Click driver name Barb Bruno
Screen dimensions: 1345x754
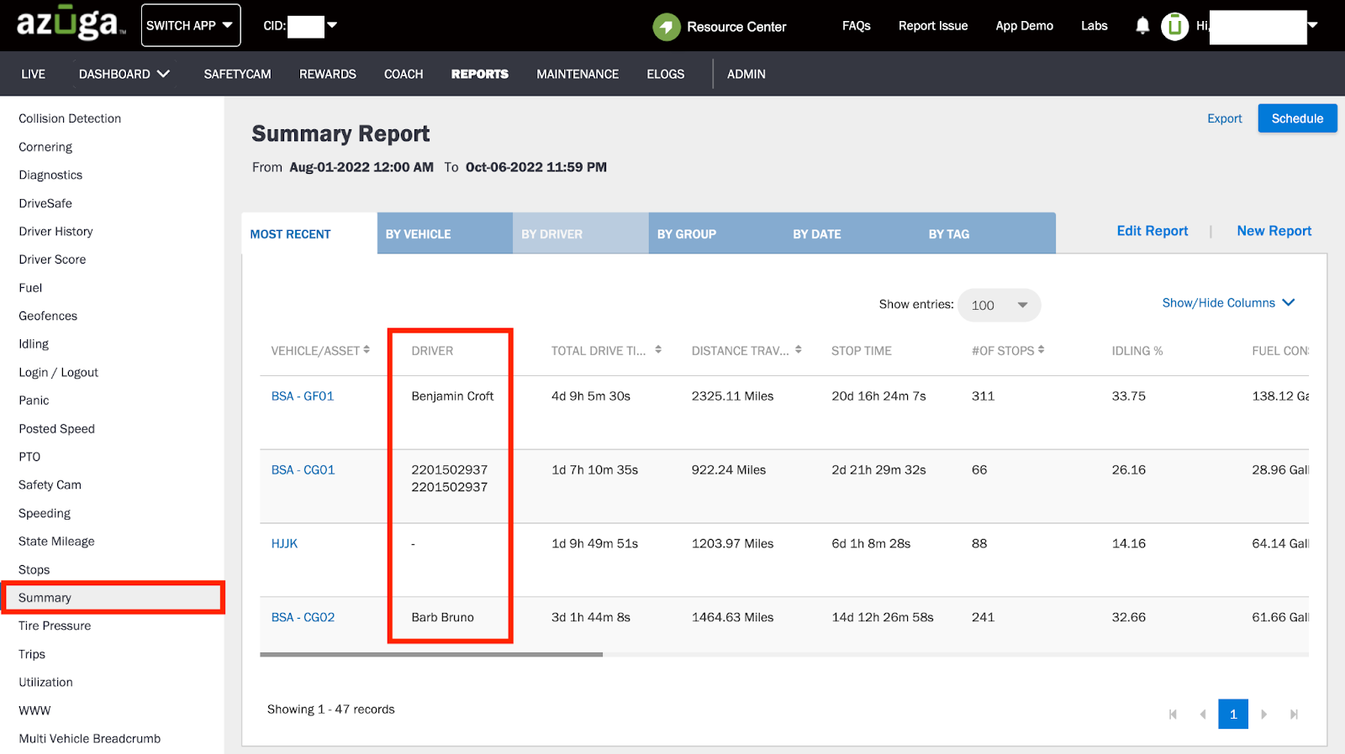tap(442, 617)
